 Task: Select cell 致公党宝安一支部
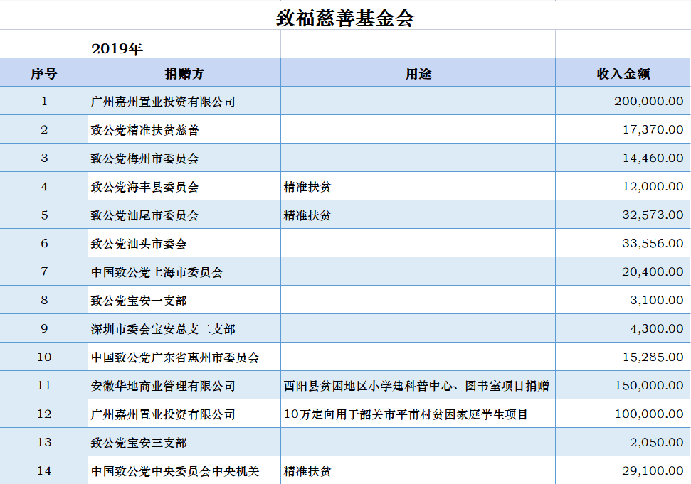[x=184, y=300]
